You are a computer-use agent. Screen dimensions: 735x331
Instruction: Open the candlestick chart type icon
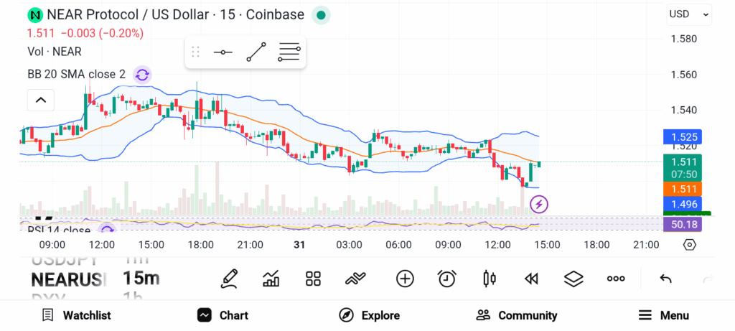pos(490,279)
